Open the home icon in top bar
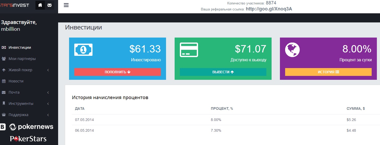 [x=40, y=5]
